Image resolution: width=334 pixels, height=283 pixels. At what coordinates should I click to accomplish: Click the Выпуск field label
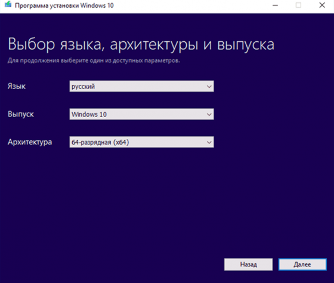click(21, 114)
